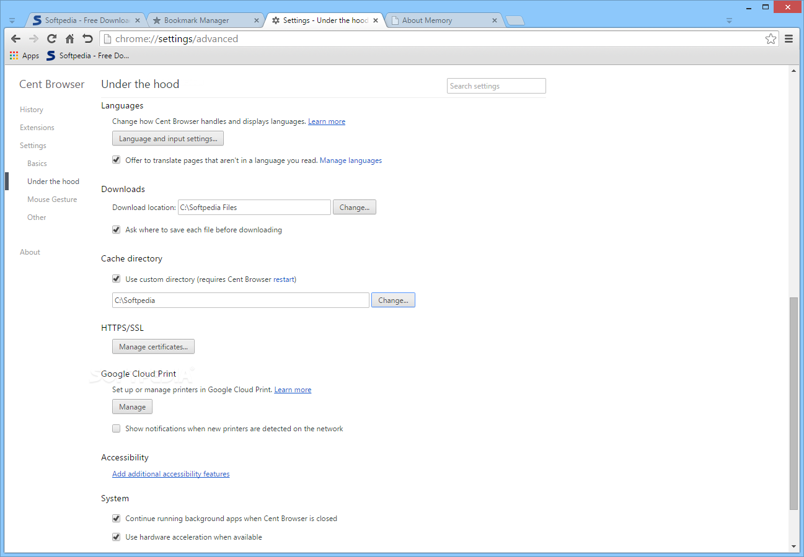The width and height of the screenshot is (804, 557).
Task: Enable notifications for new network printers
Action: [x=116, y=428]
